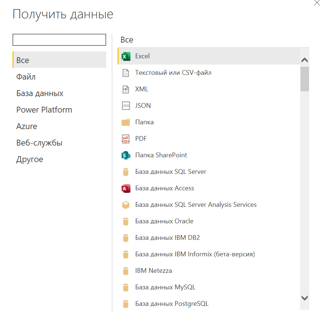The height and width of the screenshot is (315, 324).
Task: Choose the XML file icon
Action: [x=126, y=89]
